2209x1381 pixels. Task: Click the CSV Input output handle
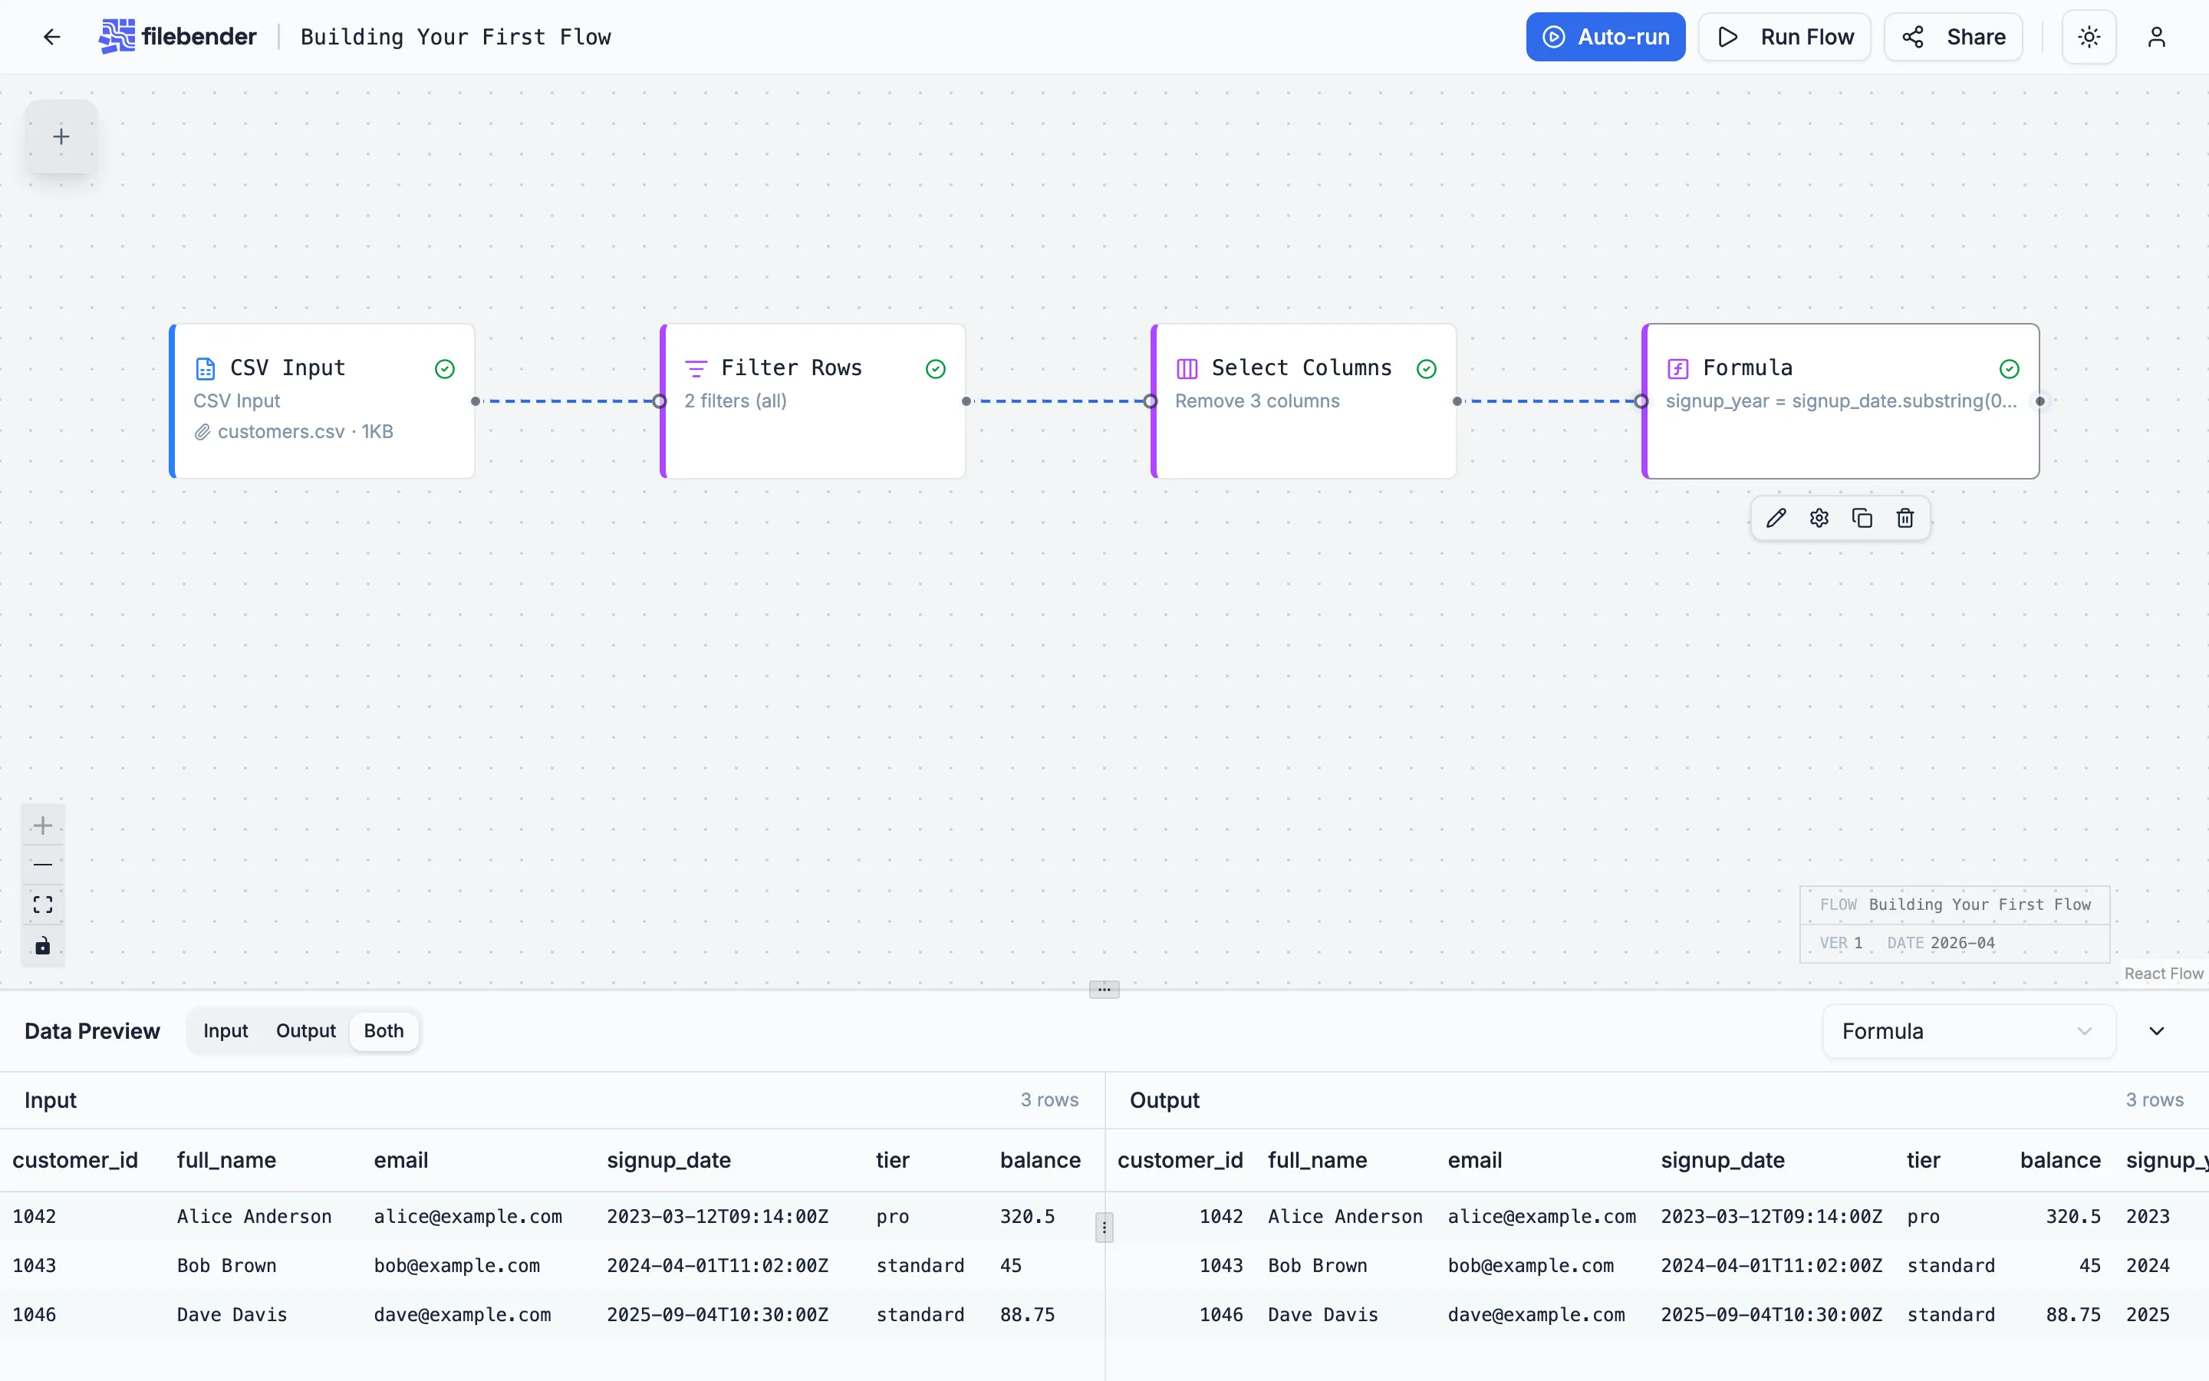tap(476, 401)
